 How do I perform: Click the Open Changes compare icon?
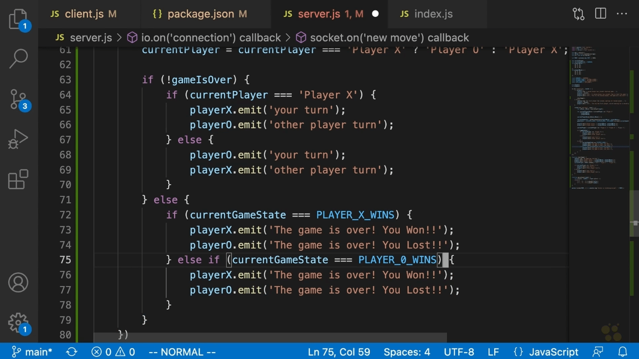coord(579,14)
